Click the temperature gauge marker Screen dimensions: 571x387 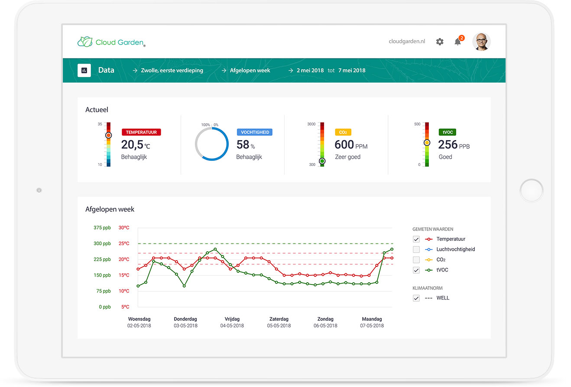108,135
